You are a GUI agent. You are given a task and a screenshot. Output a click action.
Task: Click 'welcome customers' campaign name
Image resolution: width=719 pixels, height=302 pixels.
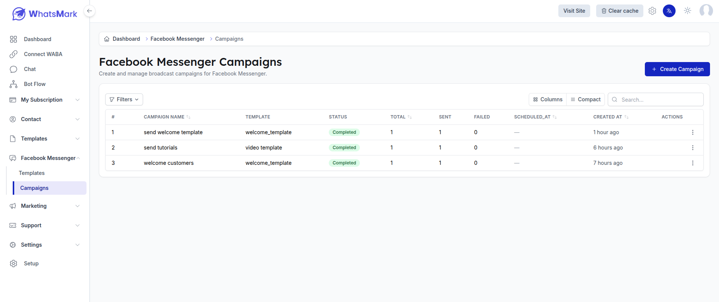(x=169, y=163)
